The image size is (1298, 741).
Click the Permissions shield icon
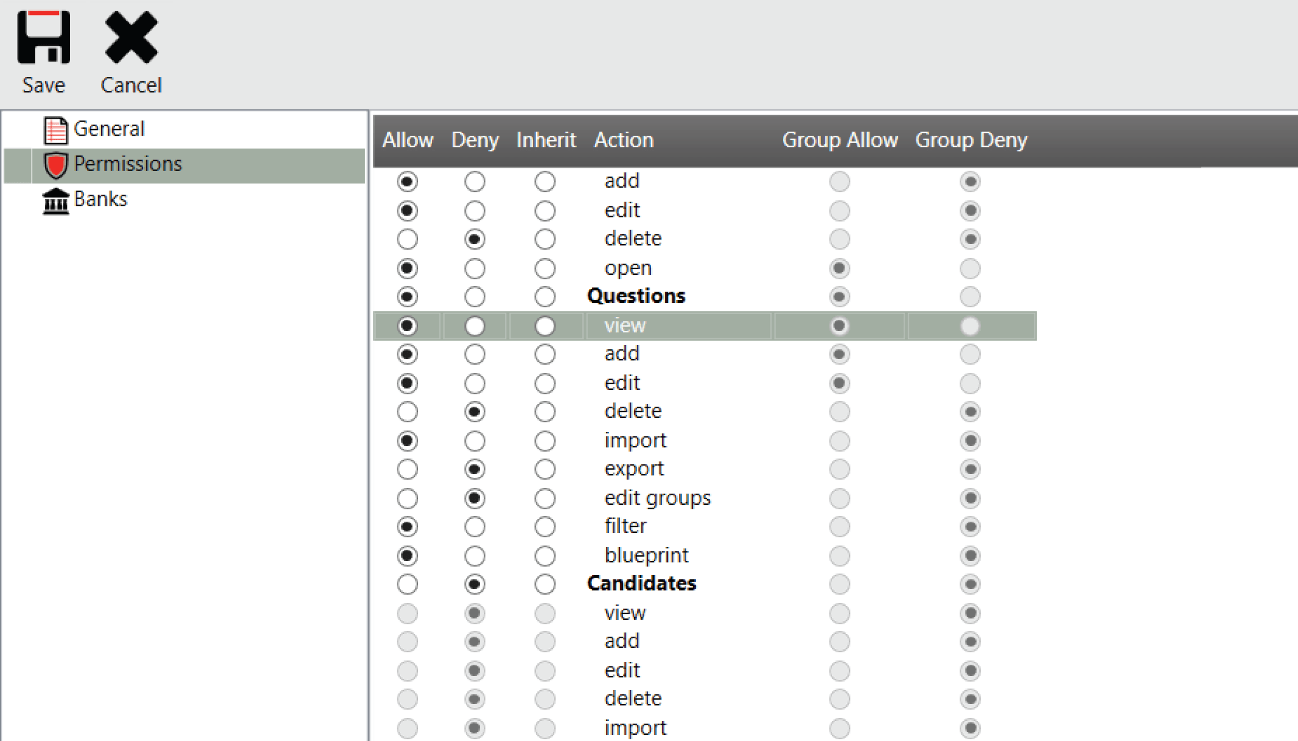(55, 165)
